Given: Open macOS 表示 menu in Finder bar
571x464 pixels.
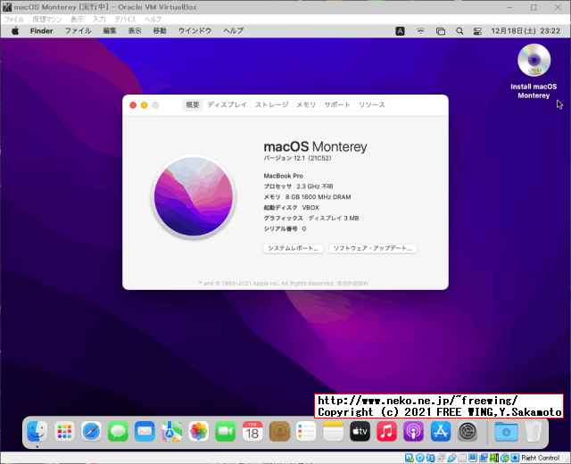Looking at the screenshot, I should click(x=135, y=31).
